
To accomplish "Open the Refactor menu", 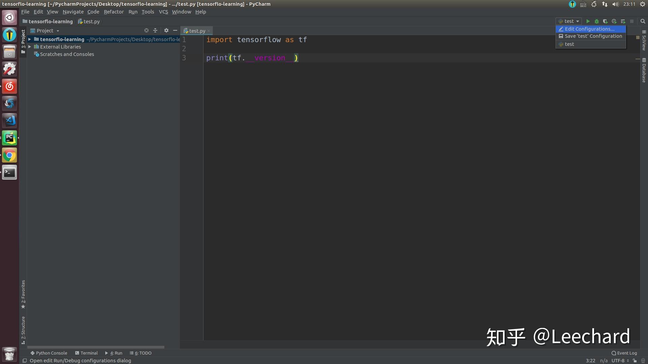I will pyautogui.click(x=114, y=12).
